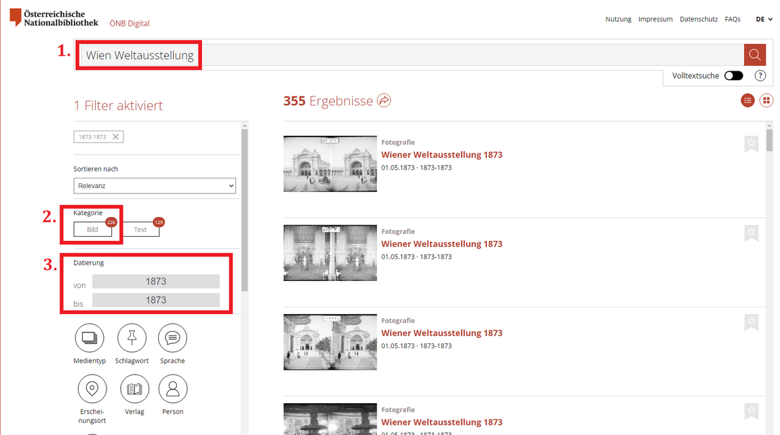Open the Nutzung page
Screen dimensions: 780x435
[619, 19]
